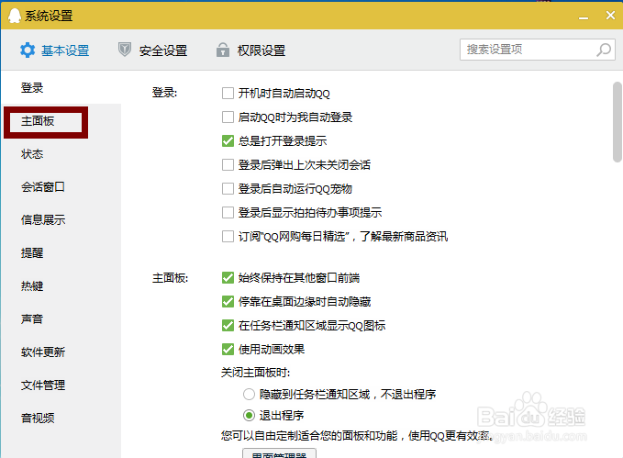The image size is (623, 458).
Task: Uncheck 总是打开登录提示
Action: click(228, 140)
